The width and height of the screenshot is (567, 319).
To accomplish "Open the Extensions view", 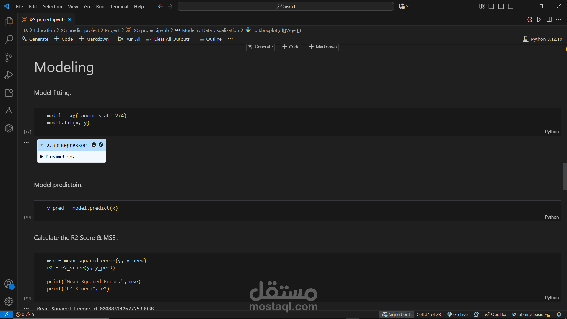I will pyautogui.click(x=9, y=93).
